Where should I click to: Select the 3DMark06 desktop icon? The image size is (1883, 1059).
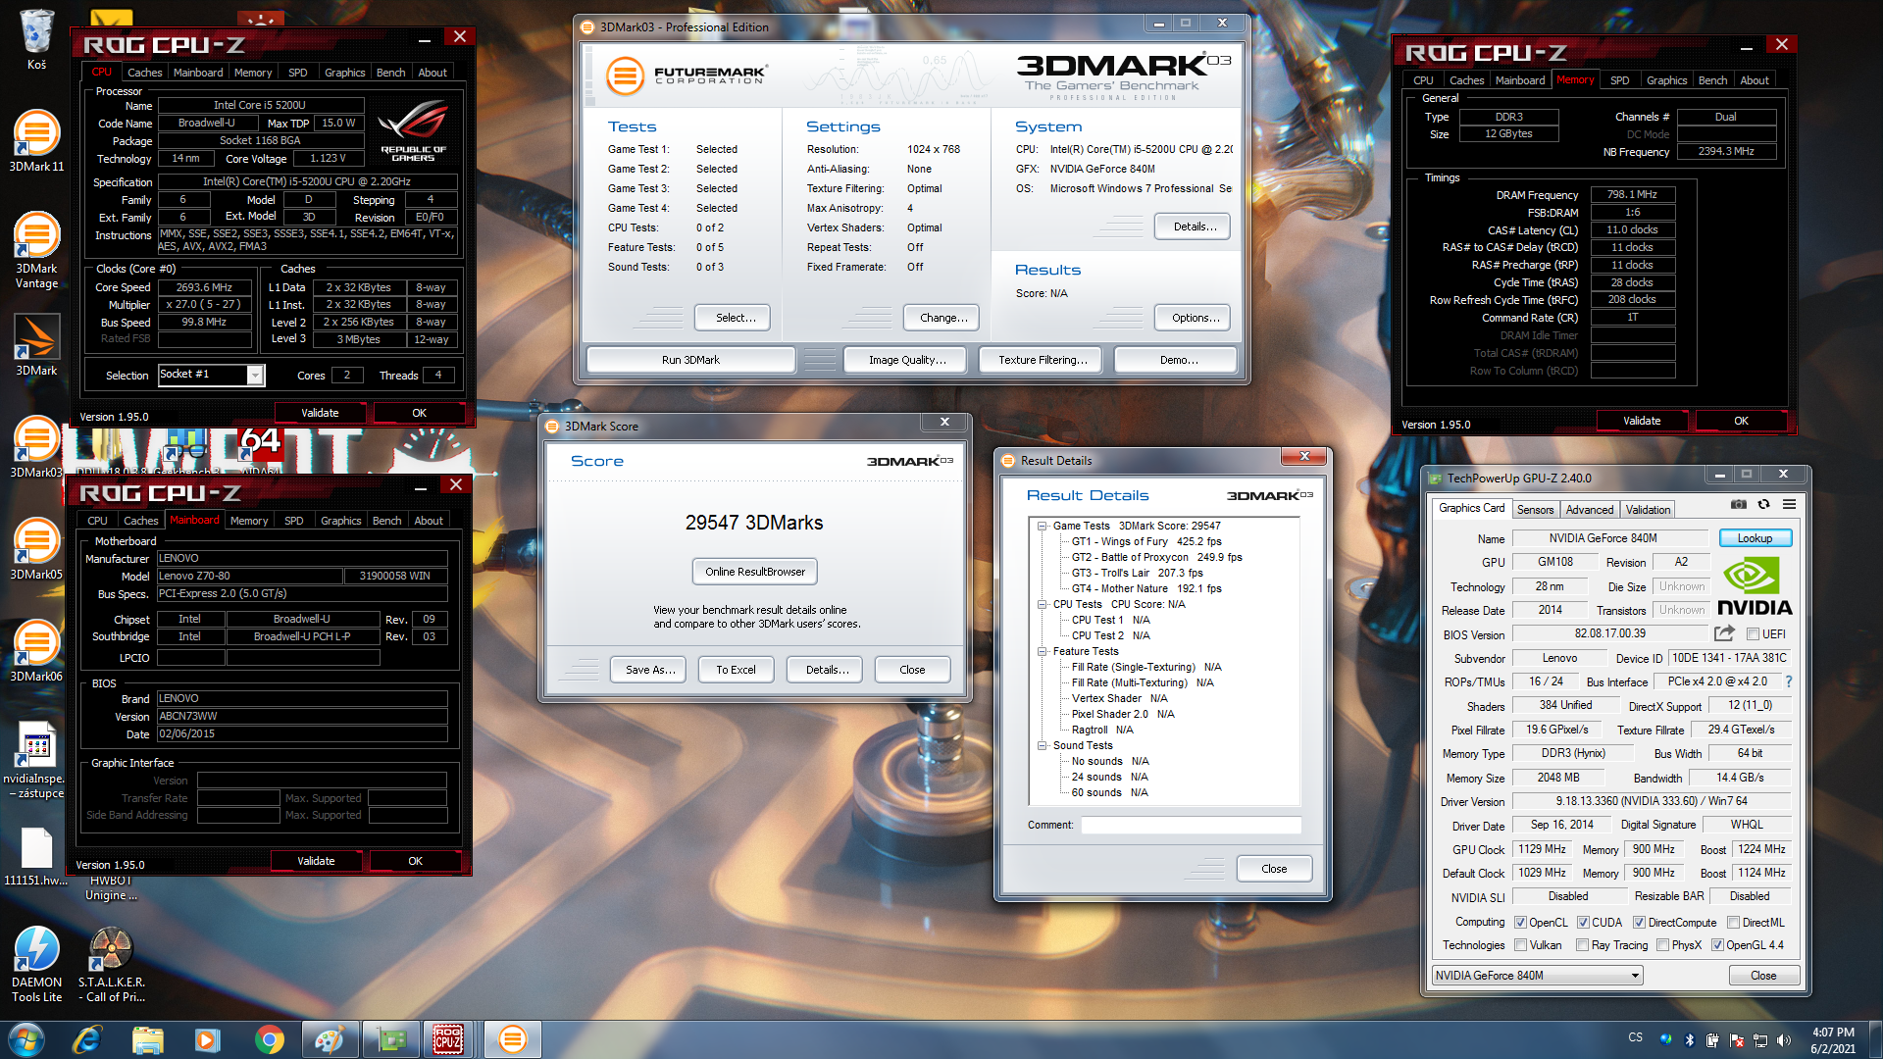coord(36,652)
